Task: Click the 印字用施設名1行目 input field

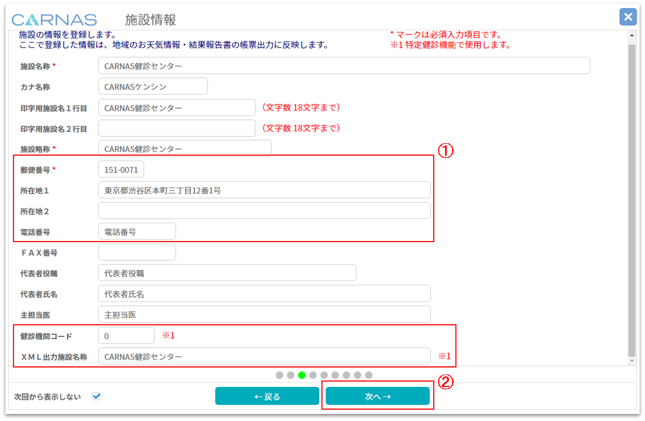Action: tap(177, 108)
